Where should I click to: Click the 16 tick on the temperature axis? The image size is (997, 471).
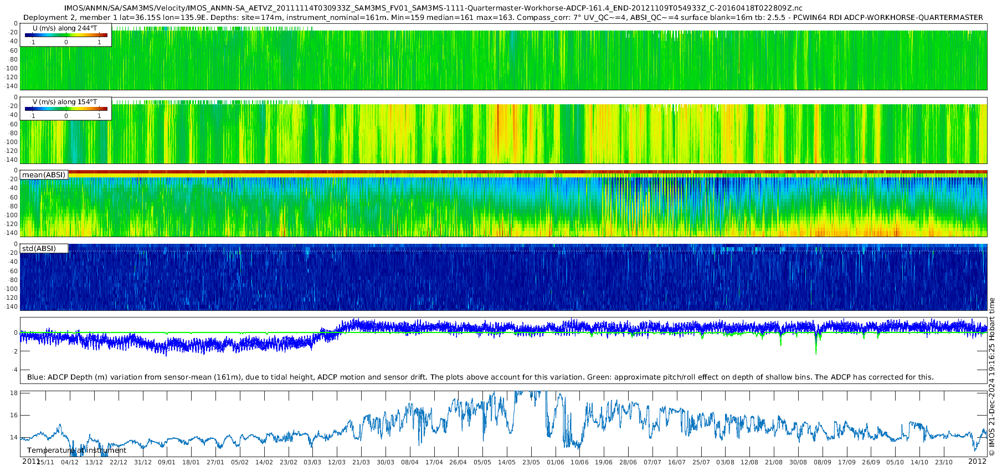pyautogui.click(x=14, y=415)
